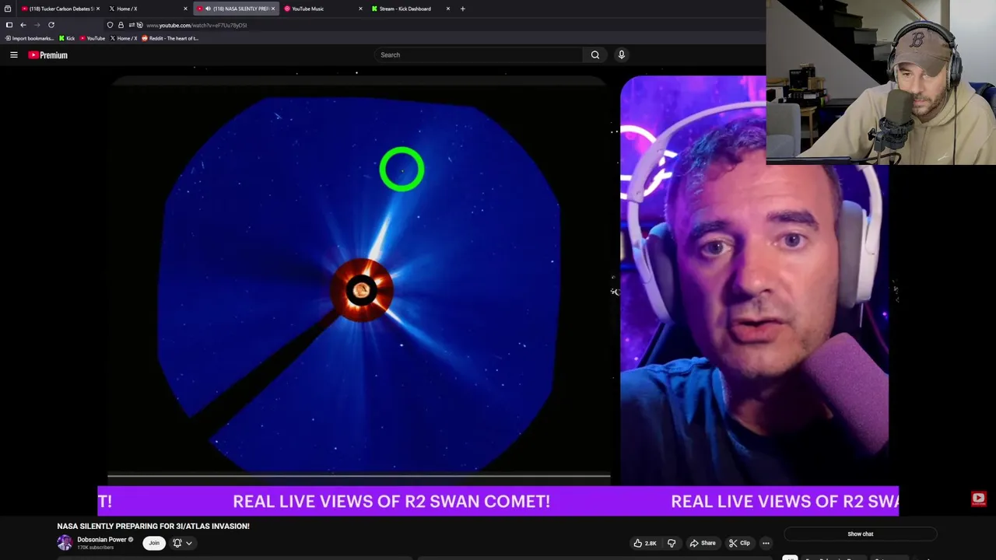Open Reddit bookmark in bookmarks bar
The width and height of the screenshot is (996, 560).
(170, 38)
